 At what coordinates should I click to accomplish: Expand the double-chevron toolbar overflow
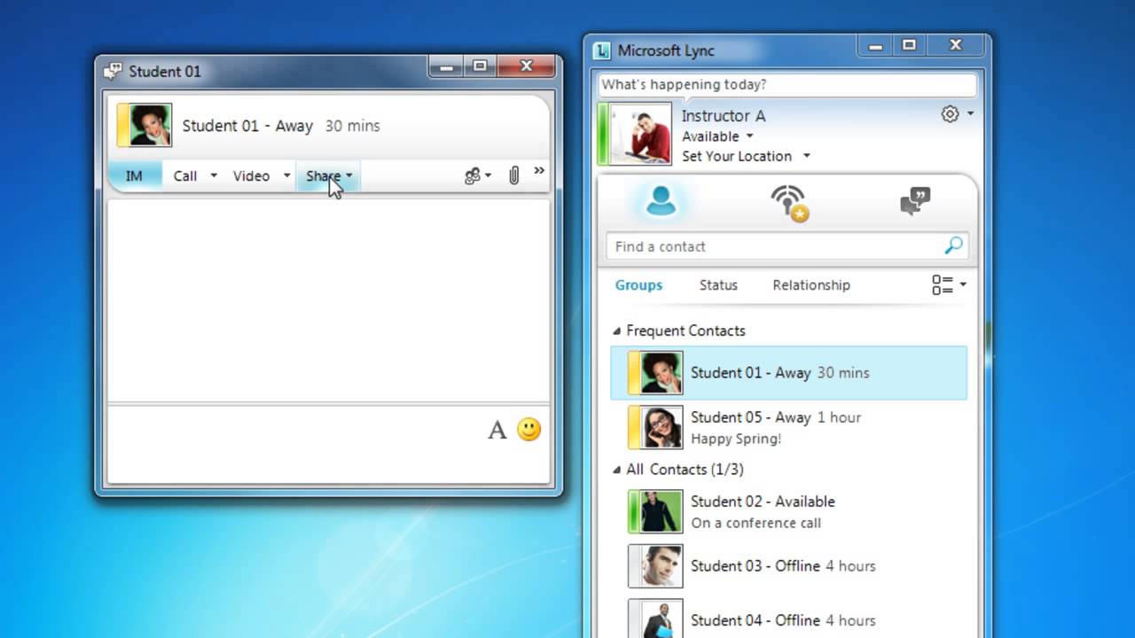pyautogui.click(x=539, y=171)
